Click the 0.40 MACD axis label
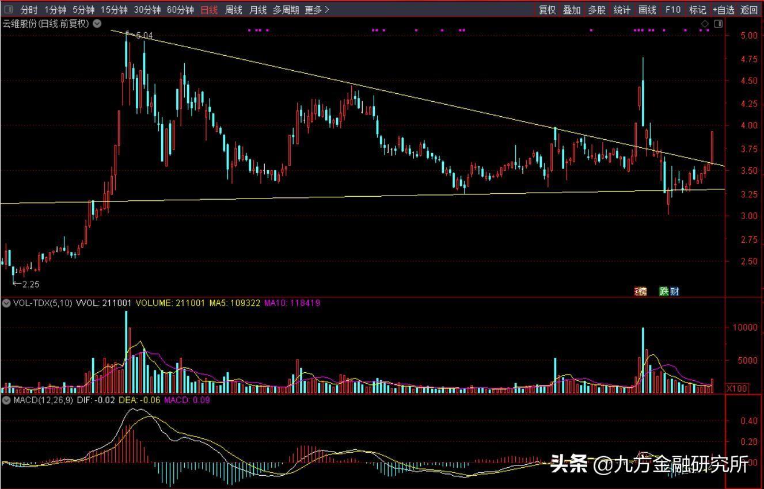Viewport: 764px width, 489px height. pos(750,421)
